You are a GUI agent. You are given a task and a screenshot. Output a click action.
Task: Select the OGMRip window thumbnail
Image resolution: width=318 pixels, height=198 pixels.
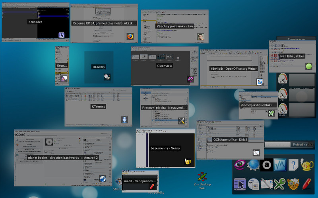pyautogui.click(x=99, y=67)
